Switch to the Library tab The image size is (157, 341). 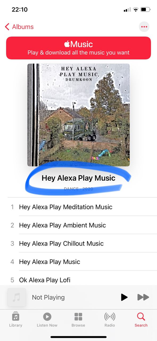(16, 319)
